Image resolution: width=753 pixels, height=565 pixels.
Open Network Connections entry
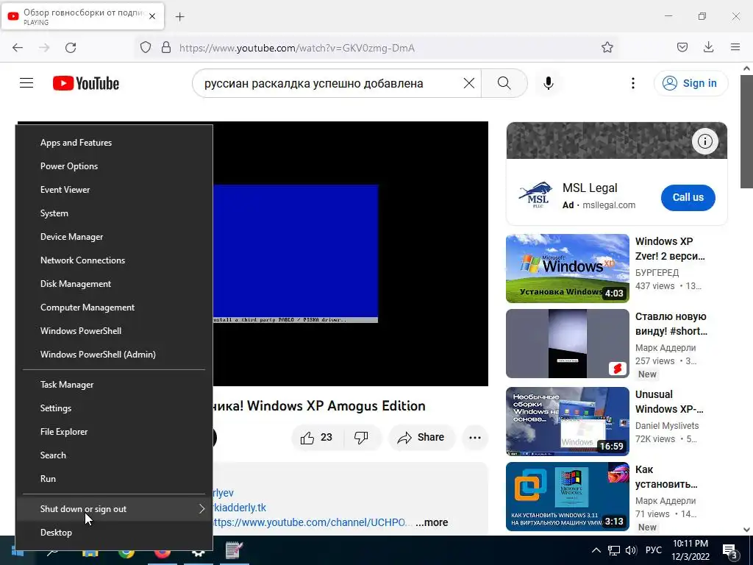pos(114,260)
